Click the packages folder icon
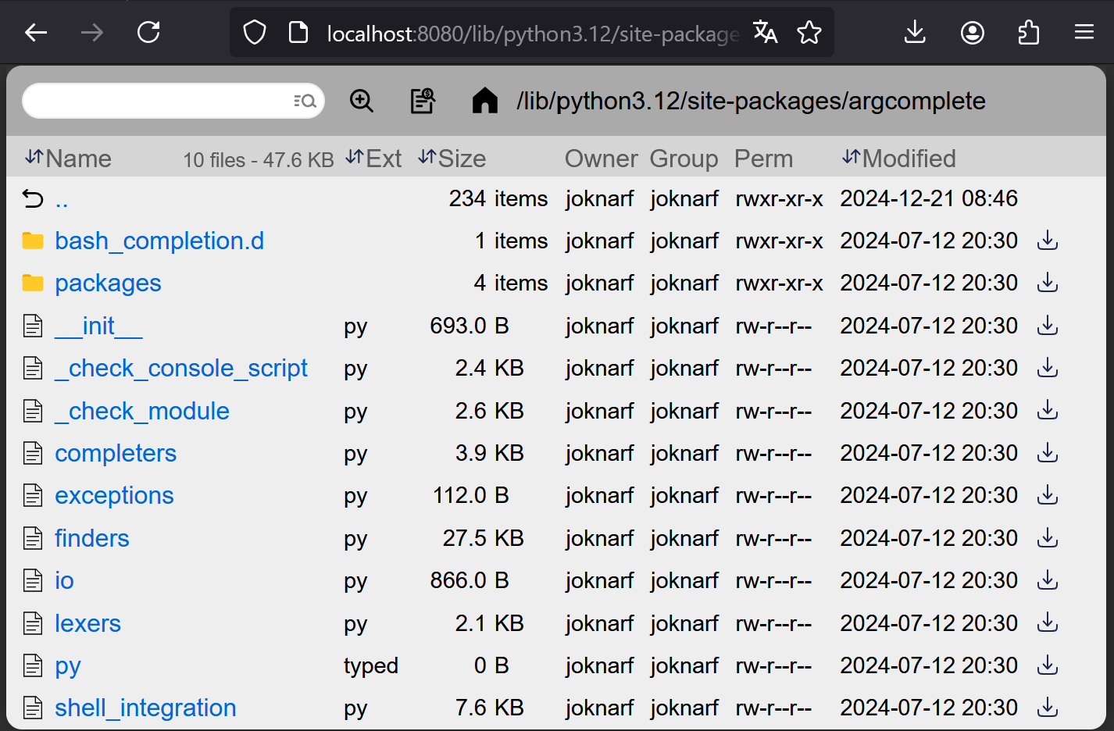1114x731 pixels. (33, 283)
